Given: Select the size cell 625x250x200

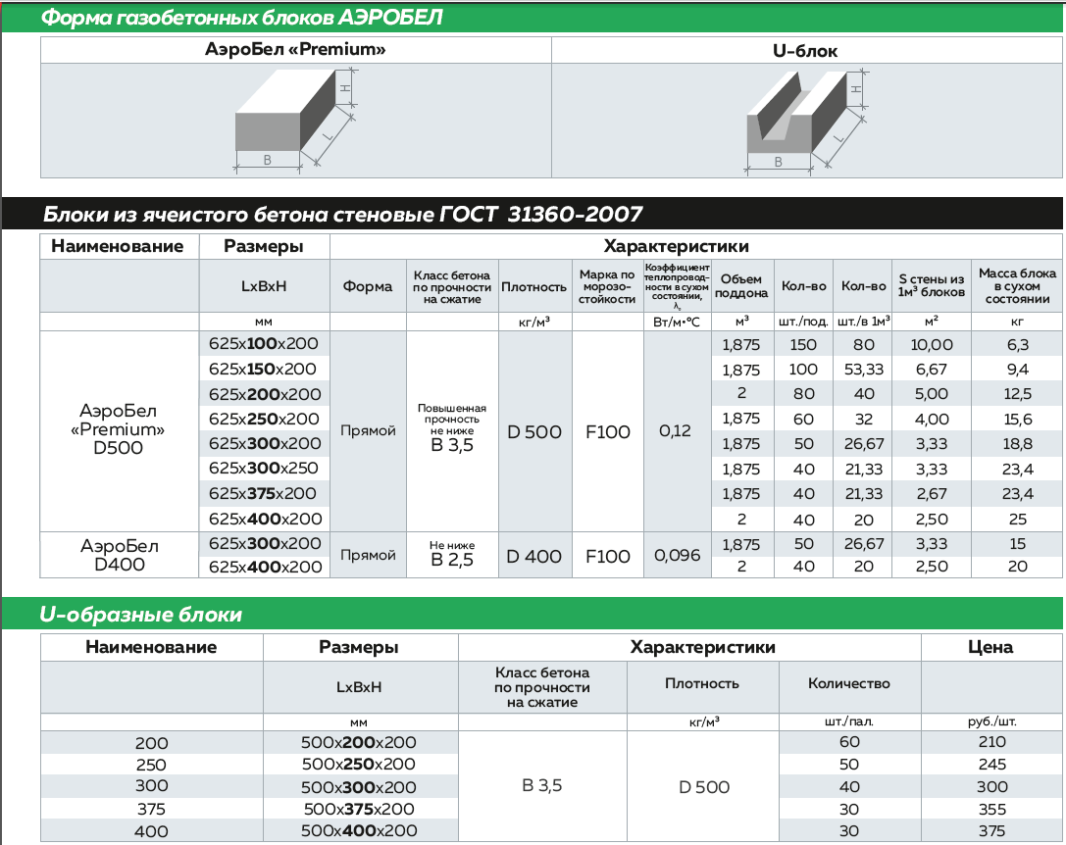Looking at the screenshot, I should [264, 419].
